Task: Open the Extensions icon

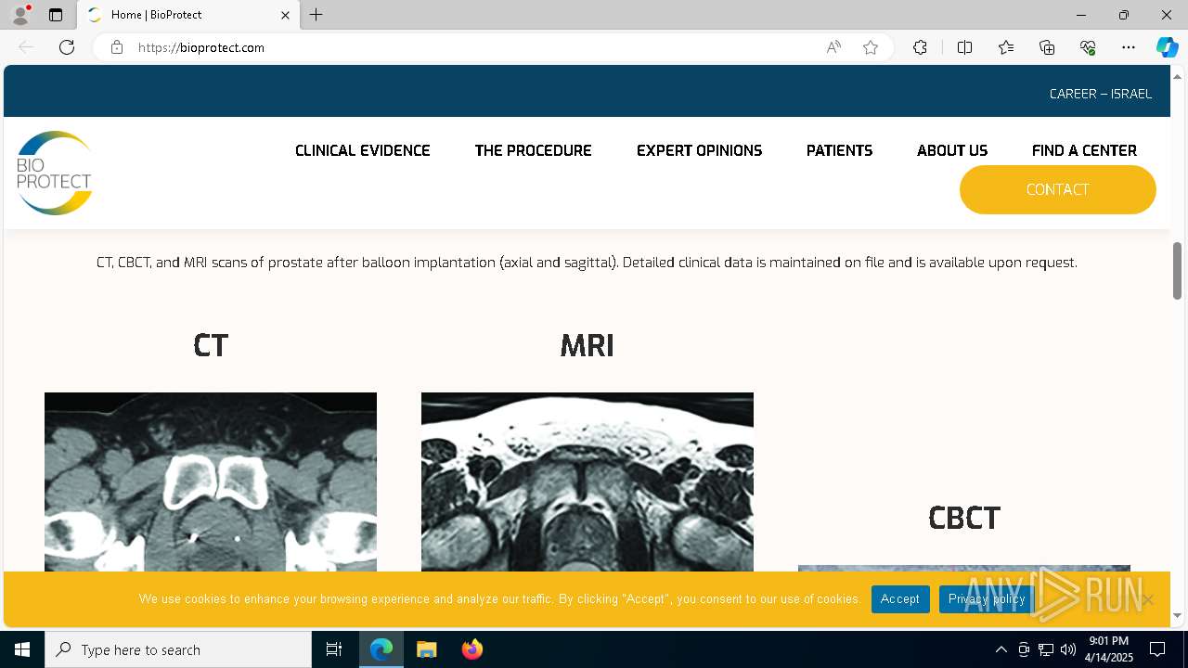Action: coord(920,47)
